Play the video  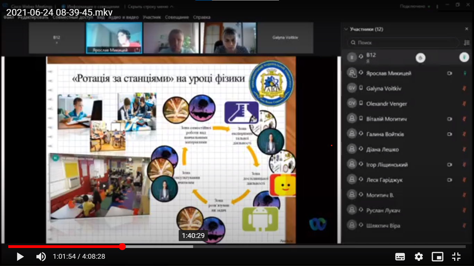[20, 257]
